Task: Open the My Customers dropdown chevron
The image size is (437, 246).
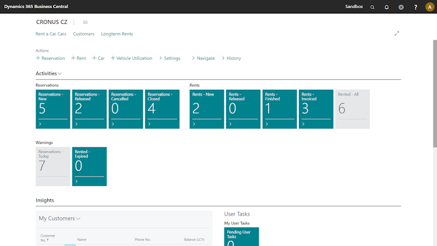Action: 78,219
